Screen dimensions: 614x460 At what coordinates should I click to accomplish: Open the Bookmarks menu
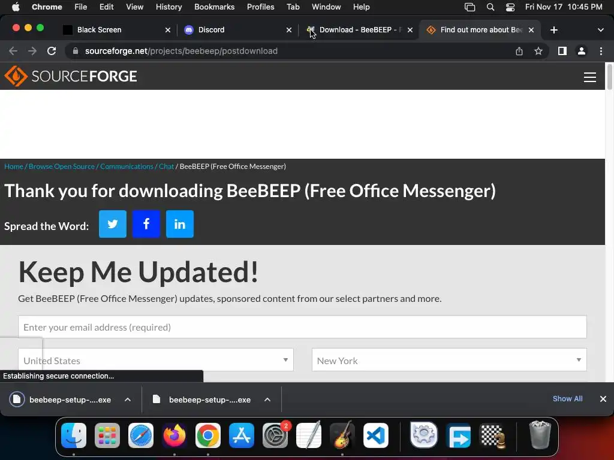pos(214,7)
